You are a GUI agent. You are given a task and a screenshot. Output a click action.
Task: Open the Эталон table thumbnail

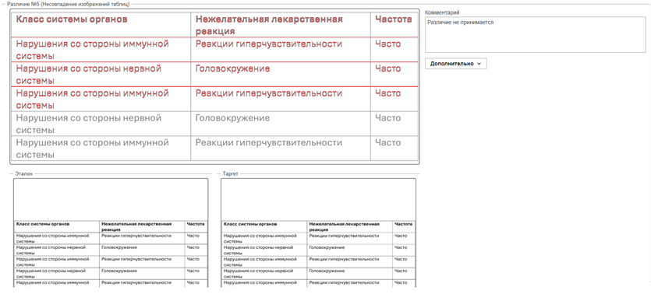pos(111,233)
